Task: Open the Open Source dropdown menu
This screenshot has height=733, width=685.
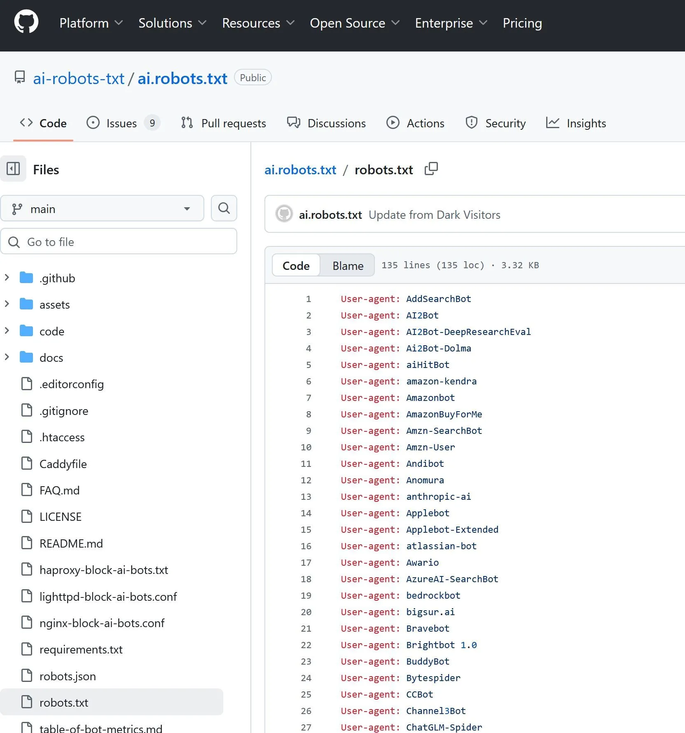Action: 355,23
